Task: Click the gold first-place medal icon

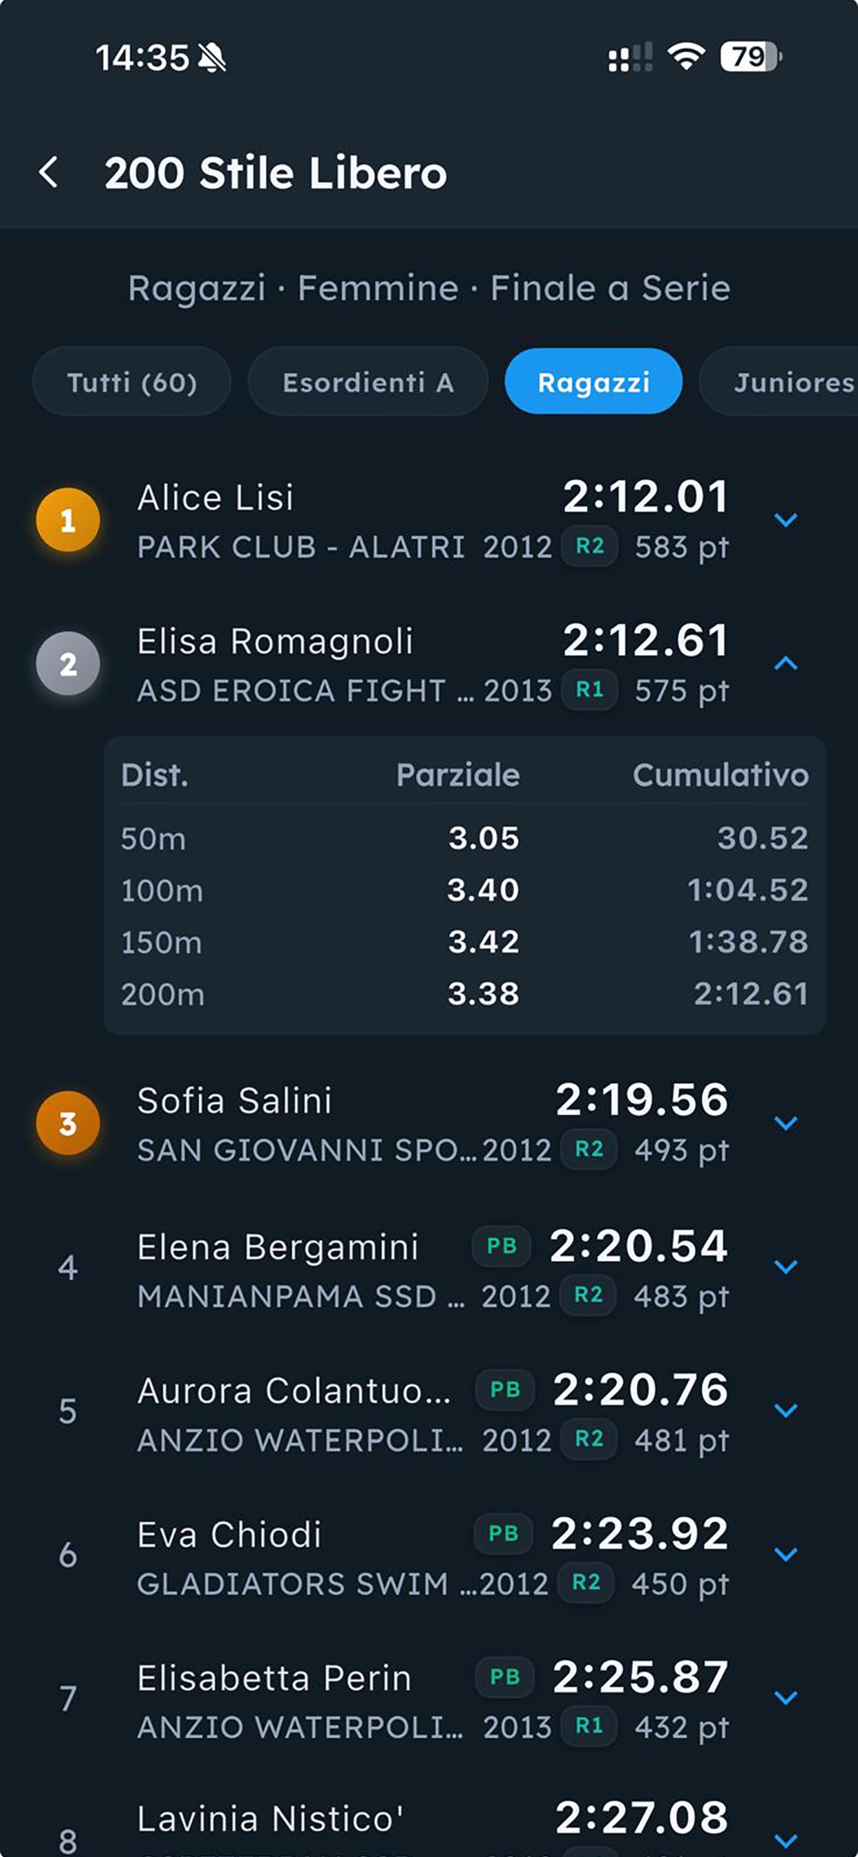Action: click(68, 520)
